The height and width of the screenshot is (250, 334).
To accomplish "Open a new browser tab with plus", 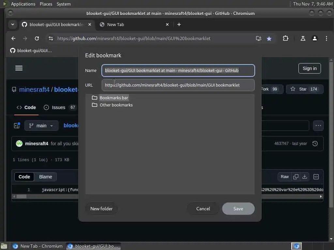I will (179, 24).
